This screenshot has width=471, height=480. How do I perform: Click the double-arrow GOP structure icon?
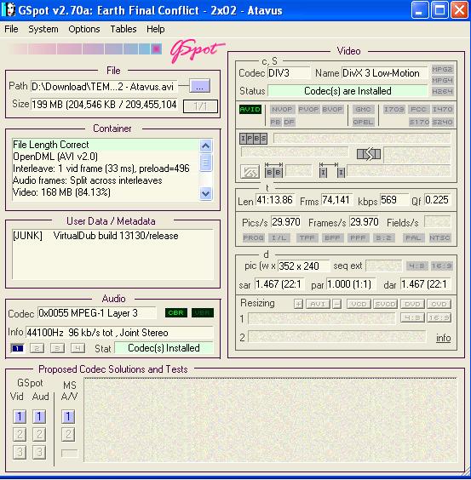[x=369, y=154]
